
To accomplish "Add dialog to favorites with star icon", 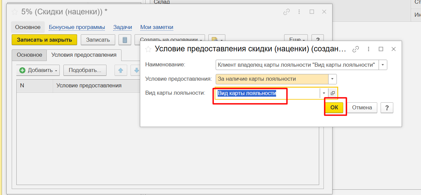I will (x=149, y=49).
